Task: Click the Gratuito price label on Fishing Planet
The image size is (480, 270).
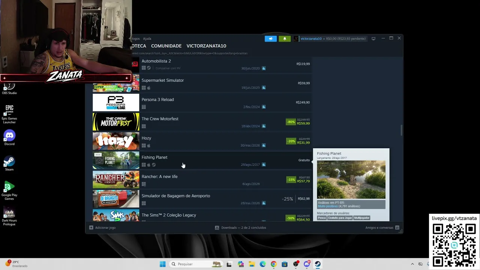Action: (x=304, y=160)
